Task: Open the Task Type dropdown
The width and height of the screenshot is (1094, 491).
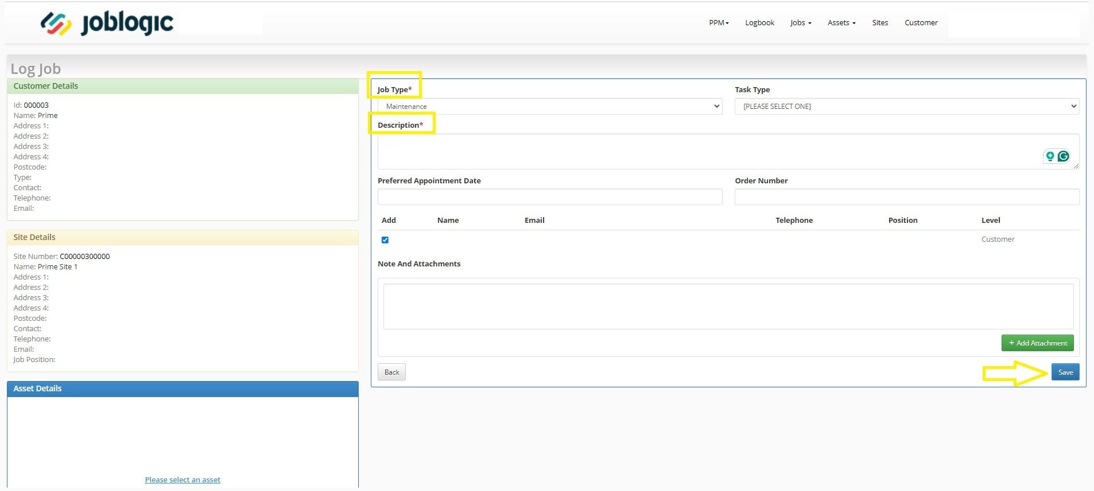Action: click(x=907, y=106)
